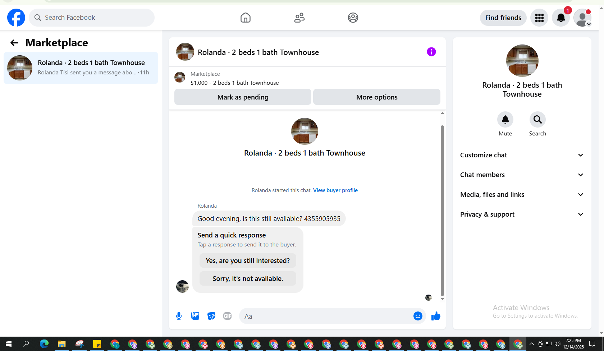This screenshot has width=604, height=351.
Task: Open the $1,000 listing thumbnail under Marketplace
Action: (180, 77)
